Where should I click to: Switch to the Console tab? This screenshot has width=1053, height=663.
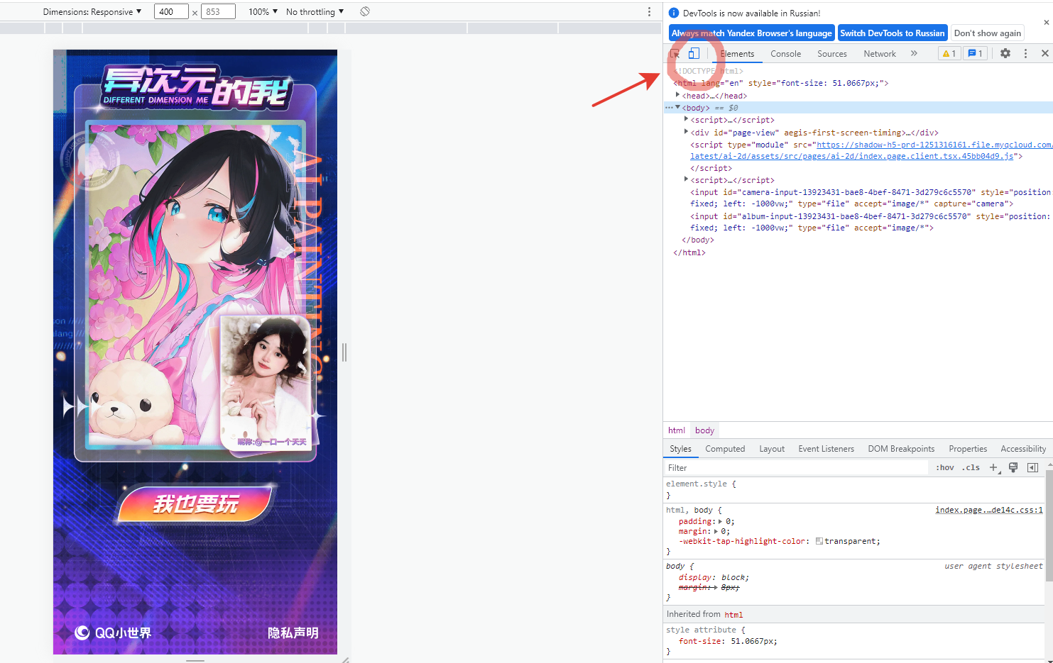785,53
